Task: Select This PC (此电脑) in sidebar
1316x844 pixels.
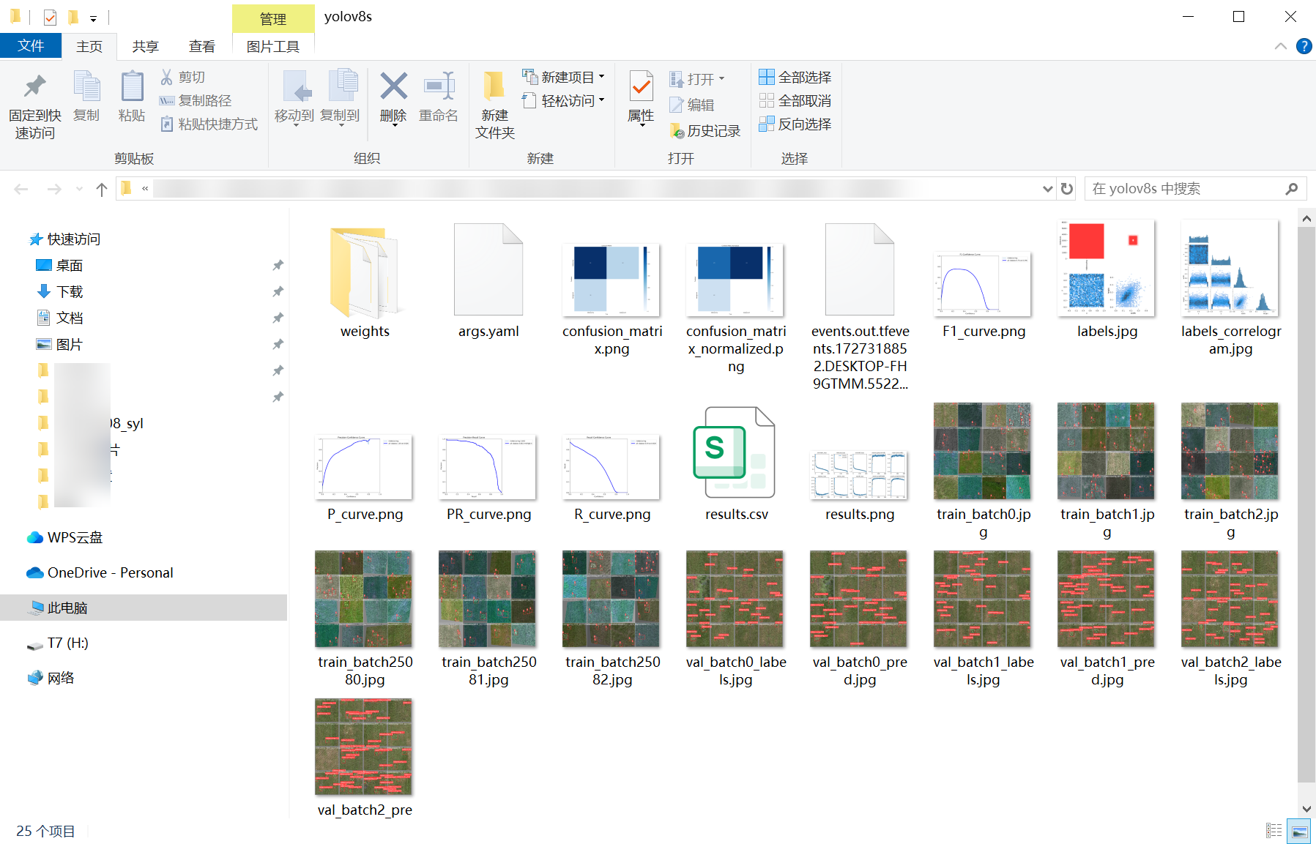Action: pyautogui.click(x=143, y=608)
